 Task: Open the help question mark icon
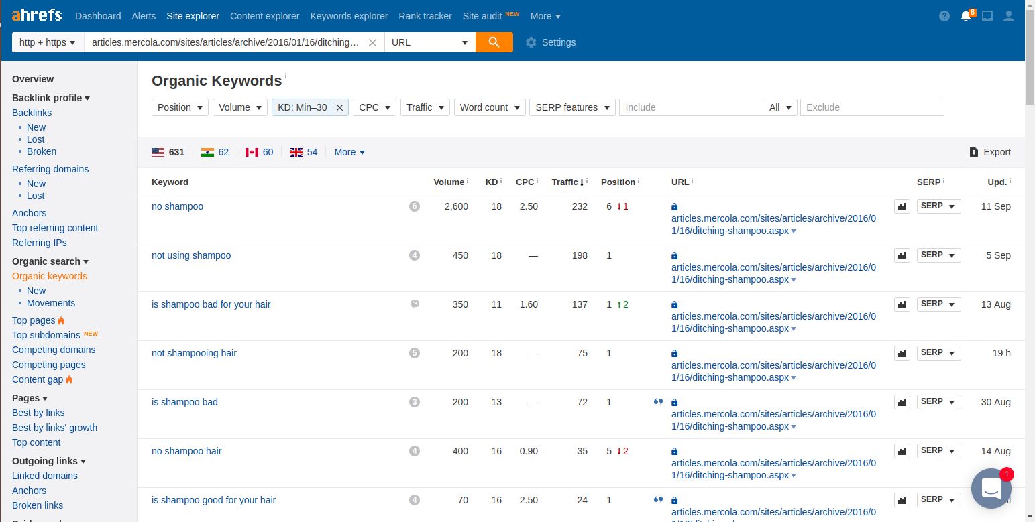pyautogui.click(x=944, y=16)
